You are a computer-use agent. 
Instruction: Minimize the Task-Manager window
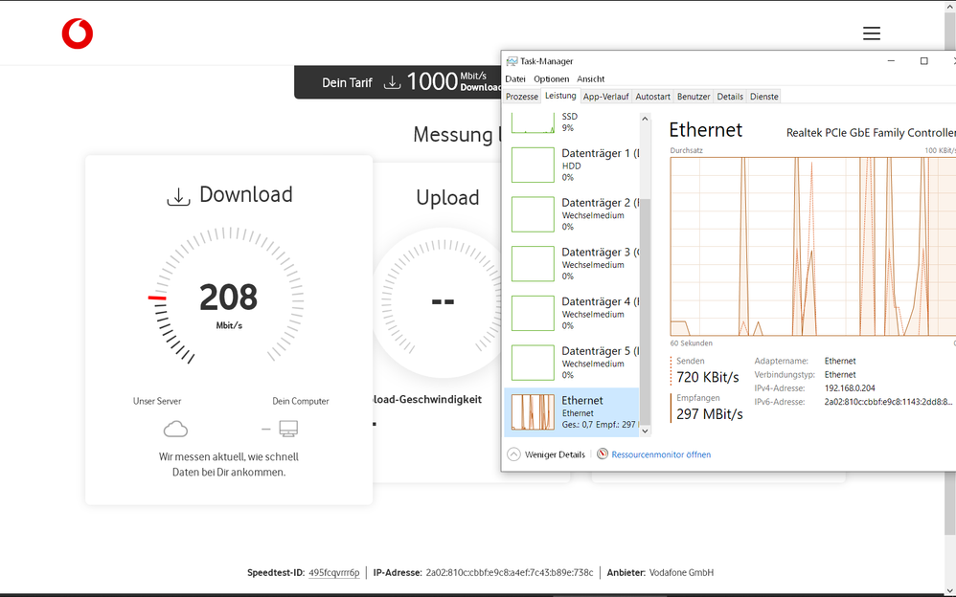click(891, 61)
